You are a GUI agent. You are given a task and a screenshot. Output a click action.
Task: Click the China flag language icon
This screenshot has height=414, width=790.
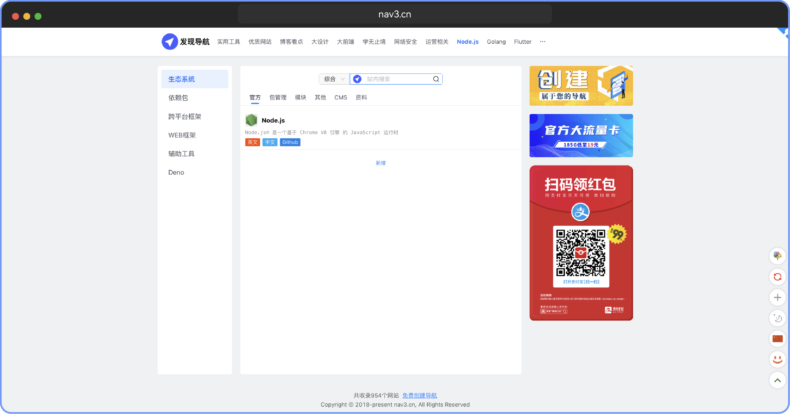click(x=777, y=339)
